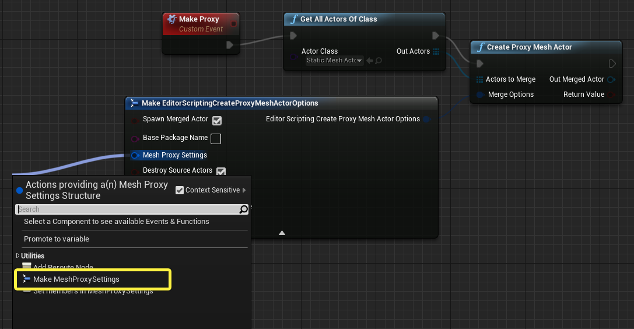Image resolution: width=634 pixels, height=329 pixels.
Task: Click the Out Actors array pin
Action: pos(436,51)
